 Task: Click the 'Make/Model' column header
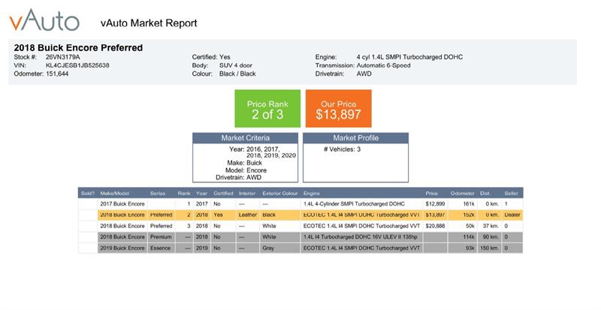point(115,194)
